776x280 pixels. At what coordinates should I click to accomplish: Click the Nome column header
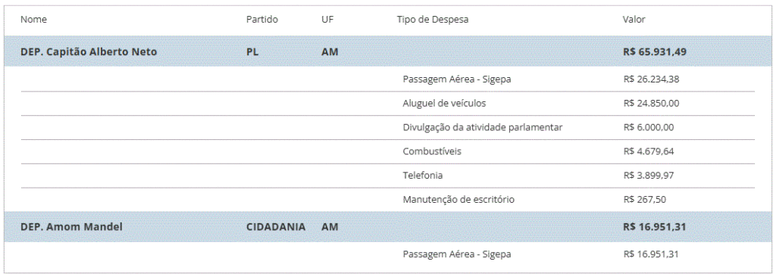pyautogui.click(x=33, y=20)
